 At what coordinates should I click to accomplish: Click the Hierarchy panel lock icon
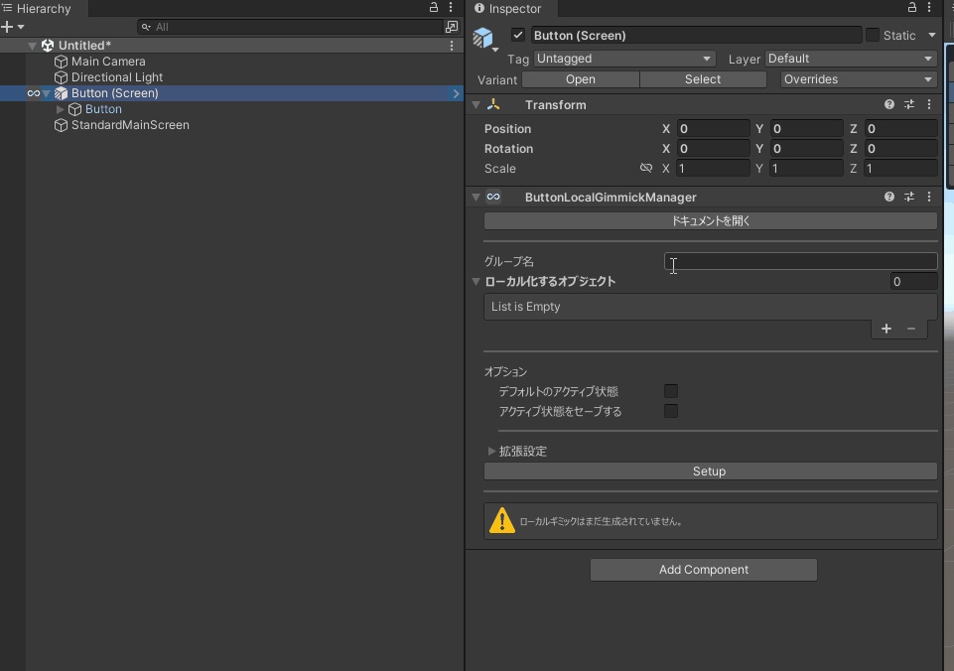434,8
